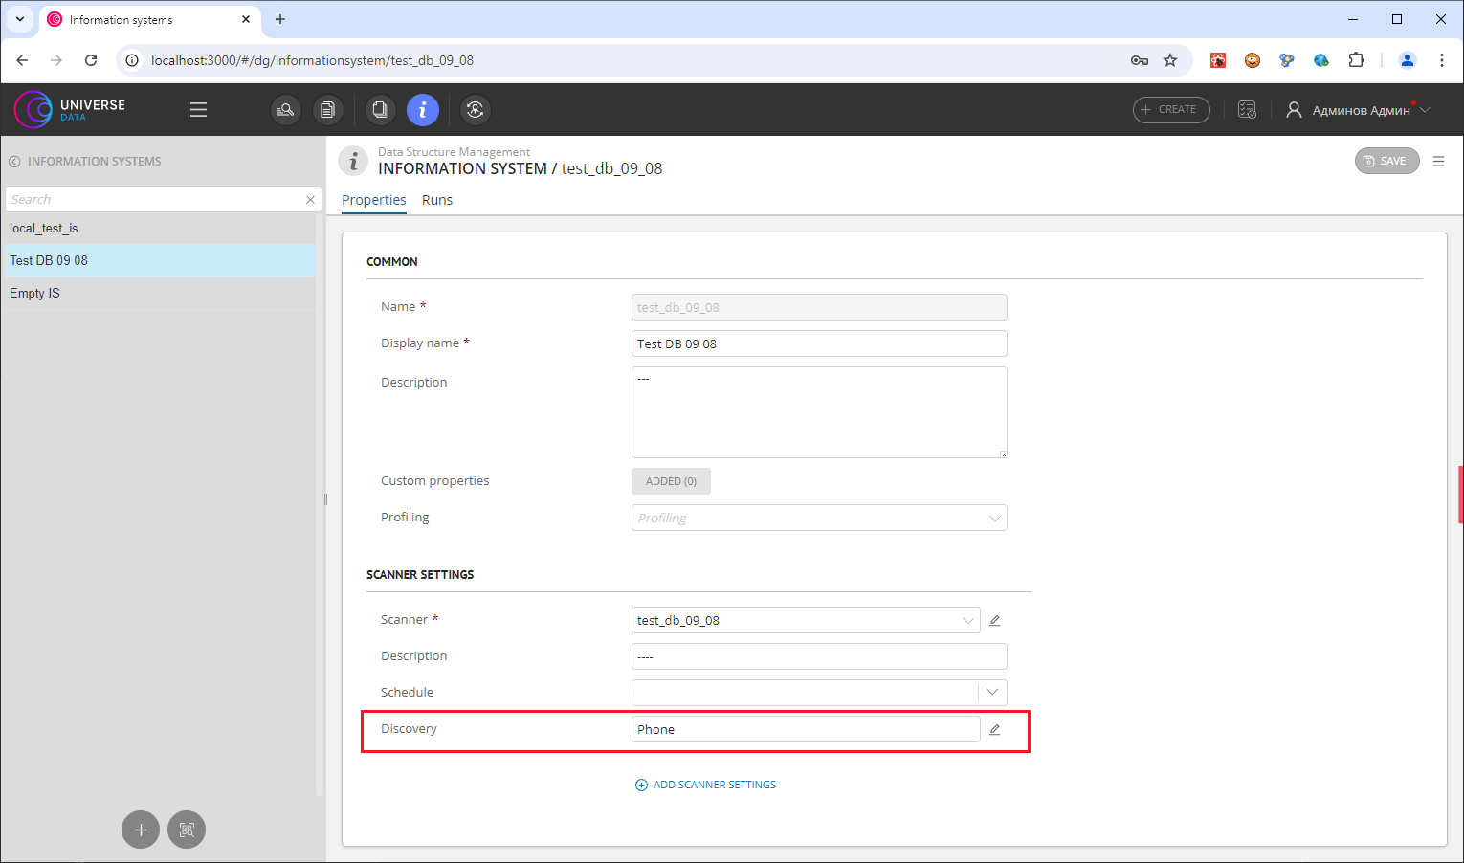Select the Properties tab

[x=374, y=200]
